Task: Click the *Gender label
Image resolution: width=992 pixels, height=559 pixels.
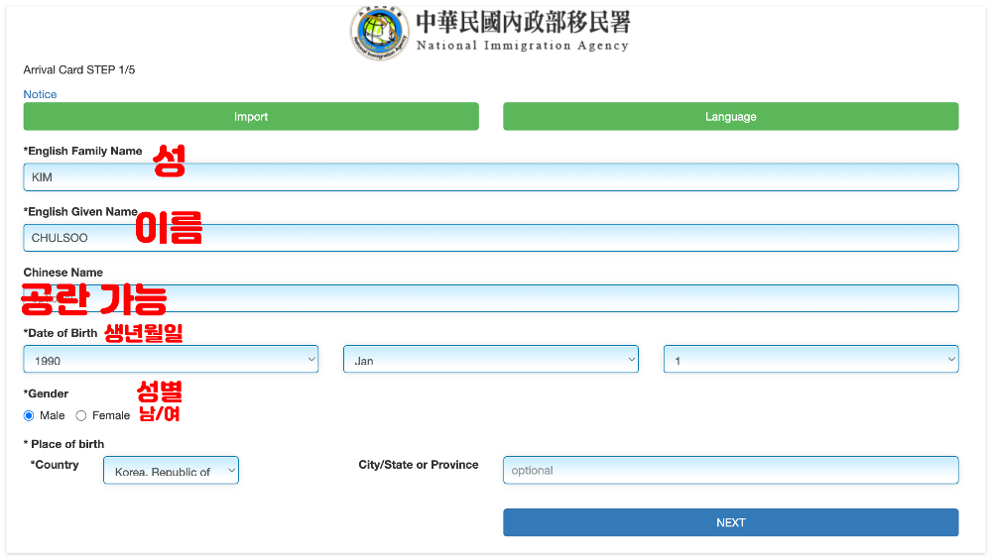Action: point(46,393)
